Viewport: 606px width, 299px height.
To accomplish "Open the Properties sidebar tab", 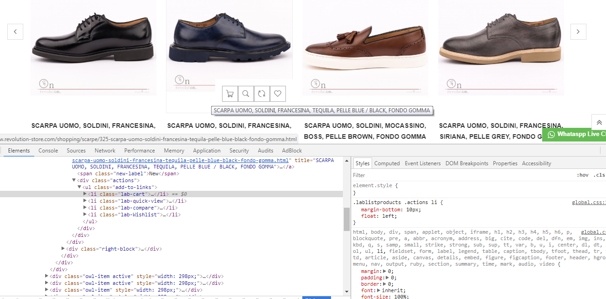I will point(505,163).
